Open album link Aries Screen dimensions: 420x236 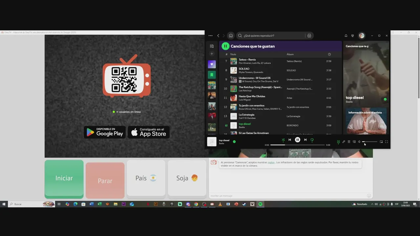(289, 98)
